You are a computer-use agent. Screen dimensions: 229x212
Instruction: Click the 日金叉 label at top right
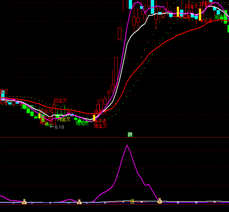[192, 6]
